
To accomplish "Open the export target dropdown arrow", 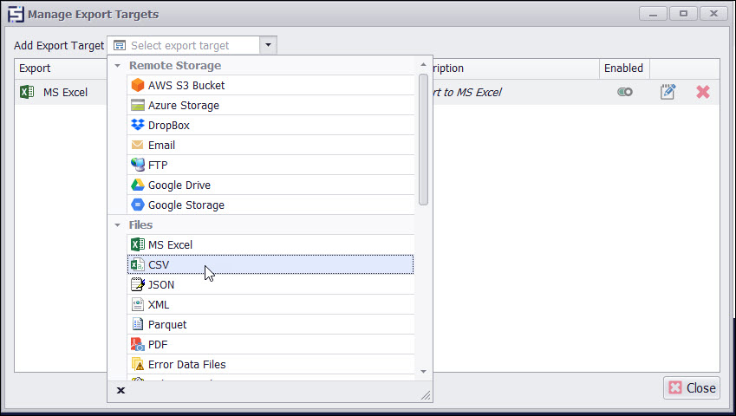I will [269, 45].
